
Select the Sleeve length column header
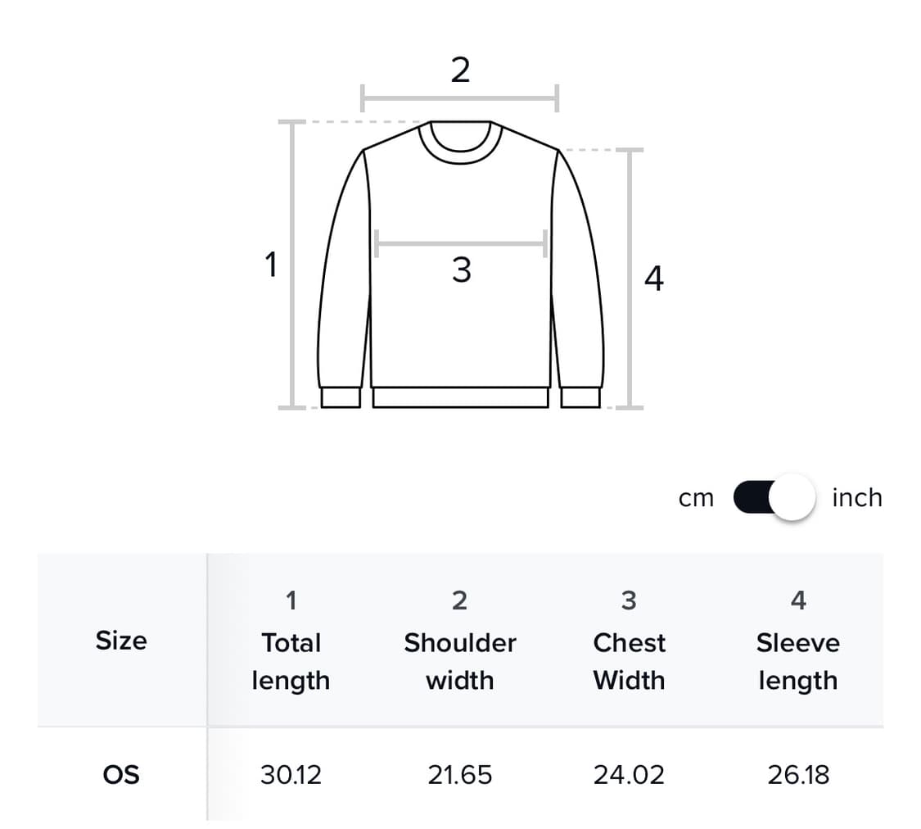pyautogui.click(x=798, y=660)
